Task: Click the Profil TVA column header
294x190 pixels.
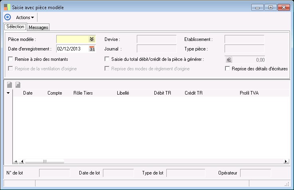Action: click(x=249, y=93)
